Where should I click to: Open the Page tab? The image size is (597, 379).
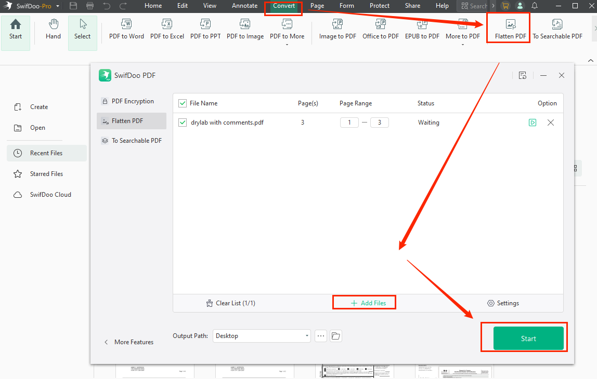click(317, 6)
